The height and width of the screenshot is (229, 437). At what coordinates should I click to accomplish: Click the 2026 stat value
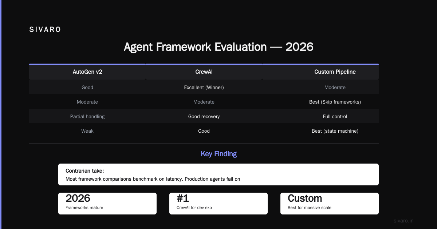pos(78,198)
